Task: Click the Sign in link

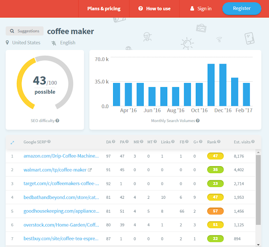Action: click(201, 8)
